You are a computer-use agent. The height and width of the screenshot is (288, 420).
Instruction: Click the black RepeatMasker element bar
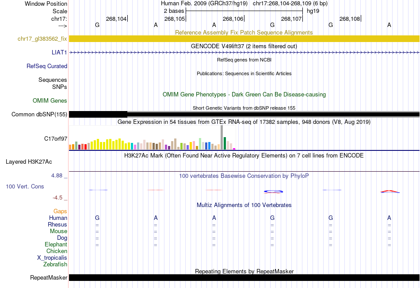(244, 277)
